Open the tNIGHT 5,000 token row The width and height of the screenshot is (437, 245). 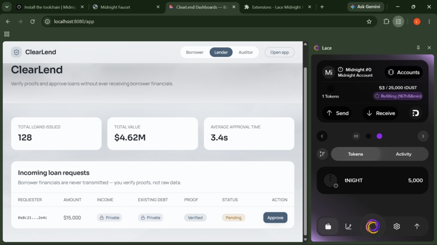372,180
